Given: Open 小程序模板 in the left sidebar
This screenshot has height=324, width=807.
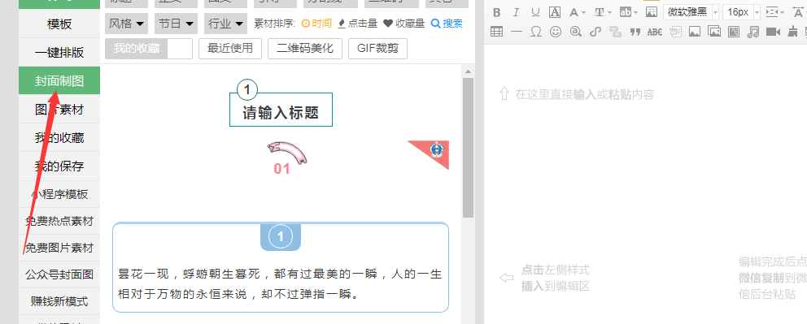Looking at the screenshot, I should pos(59,195).
